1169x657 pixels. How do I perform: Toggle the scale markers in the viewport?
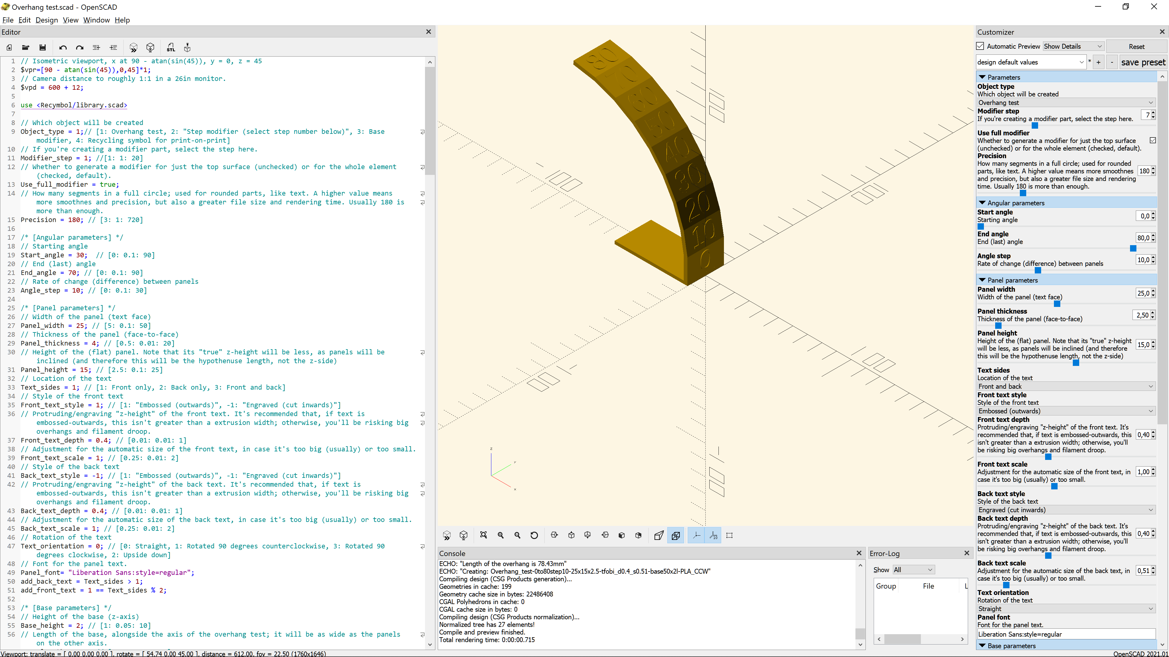coord(713,535)
